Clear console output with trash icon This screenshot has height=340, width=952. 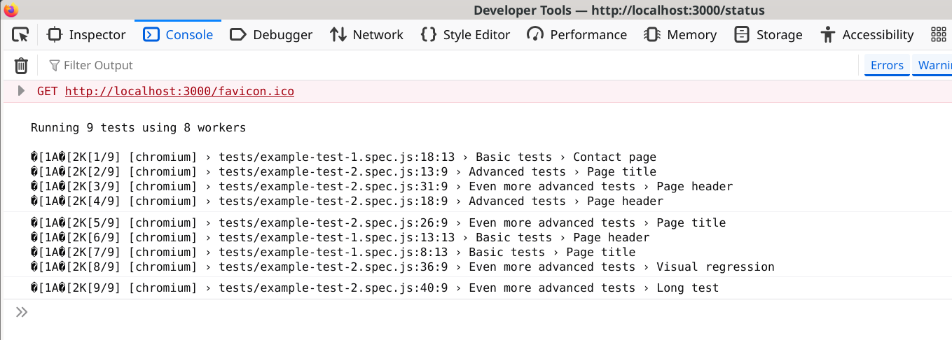(x=22, y=66)
